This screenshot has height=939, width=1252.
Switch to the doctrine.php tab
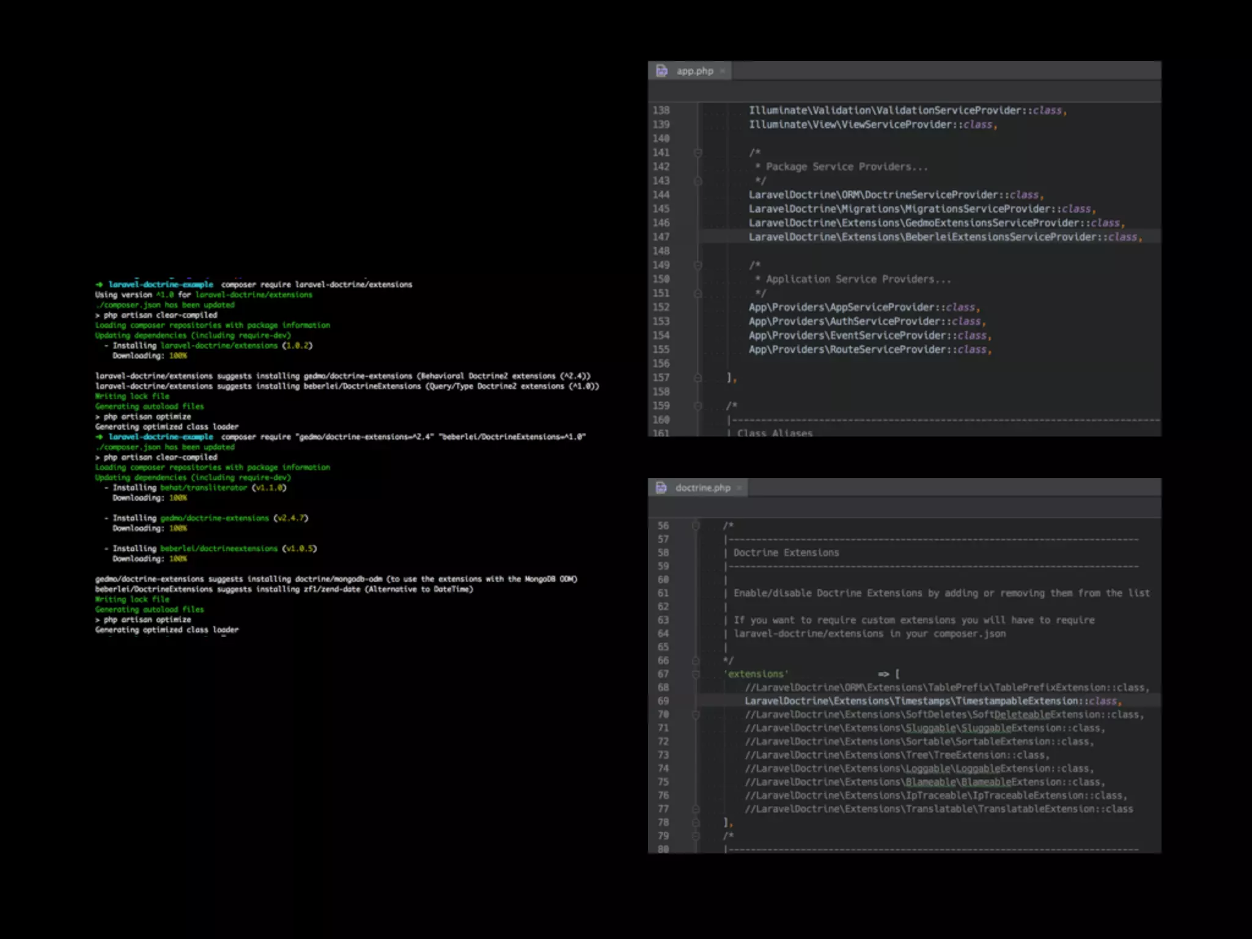coord(702,488)
